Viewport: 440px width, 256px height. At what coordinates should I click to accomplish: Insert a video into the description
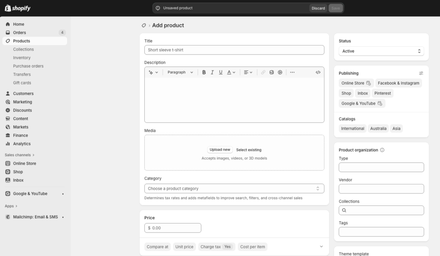coord(280,72)
